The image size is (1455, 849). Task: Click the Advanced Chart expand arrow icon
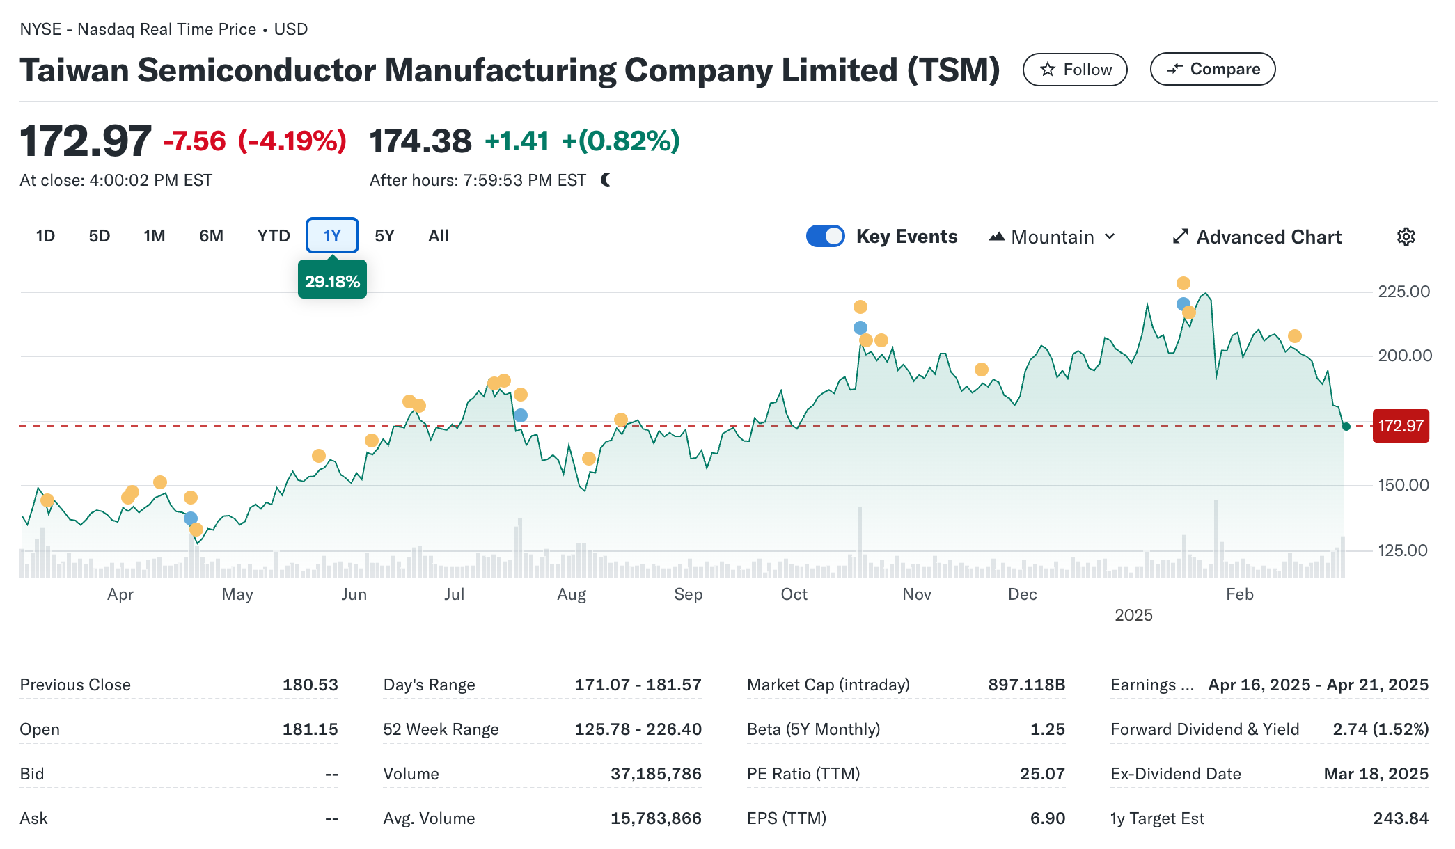pyautogui.click(x=1180, y=237)
